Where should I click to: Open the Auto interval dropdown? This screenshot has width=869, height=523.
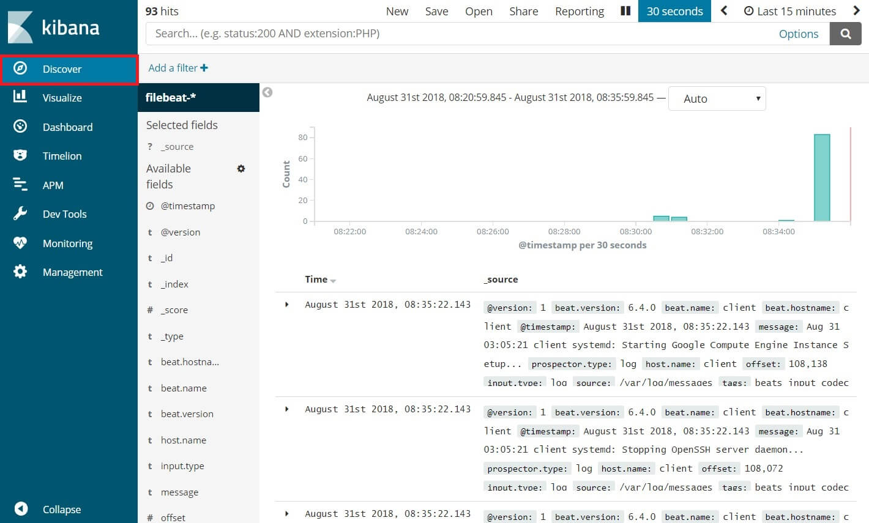point(717,98)
